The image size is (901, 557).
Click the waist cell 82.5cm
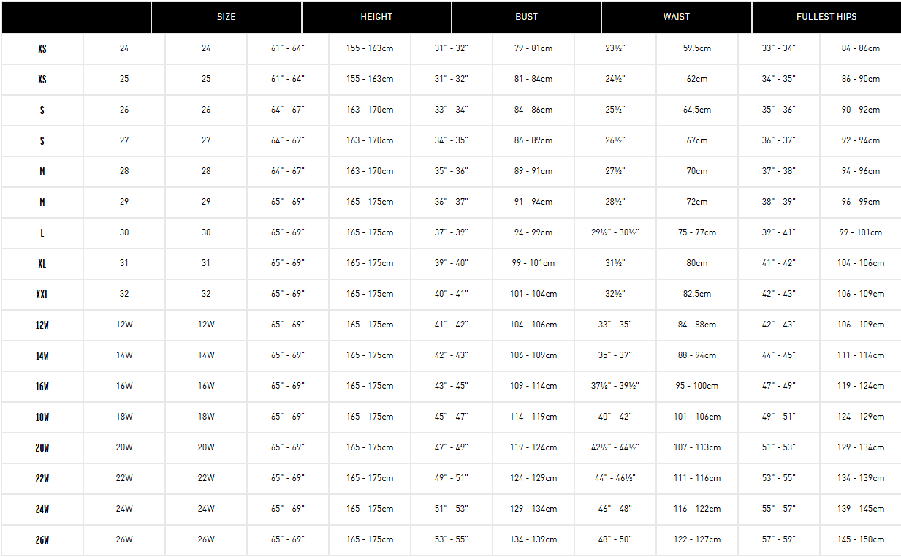pyautogui.click(x=697, y=294)
